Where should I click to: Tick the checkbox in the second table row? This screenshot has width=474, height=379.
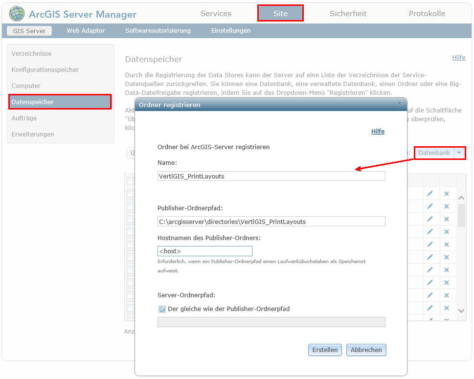pyautogui.click(x=129, y=206)
